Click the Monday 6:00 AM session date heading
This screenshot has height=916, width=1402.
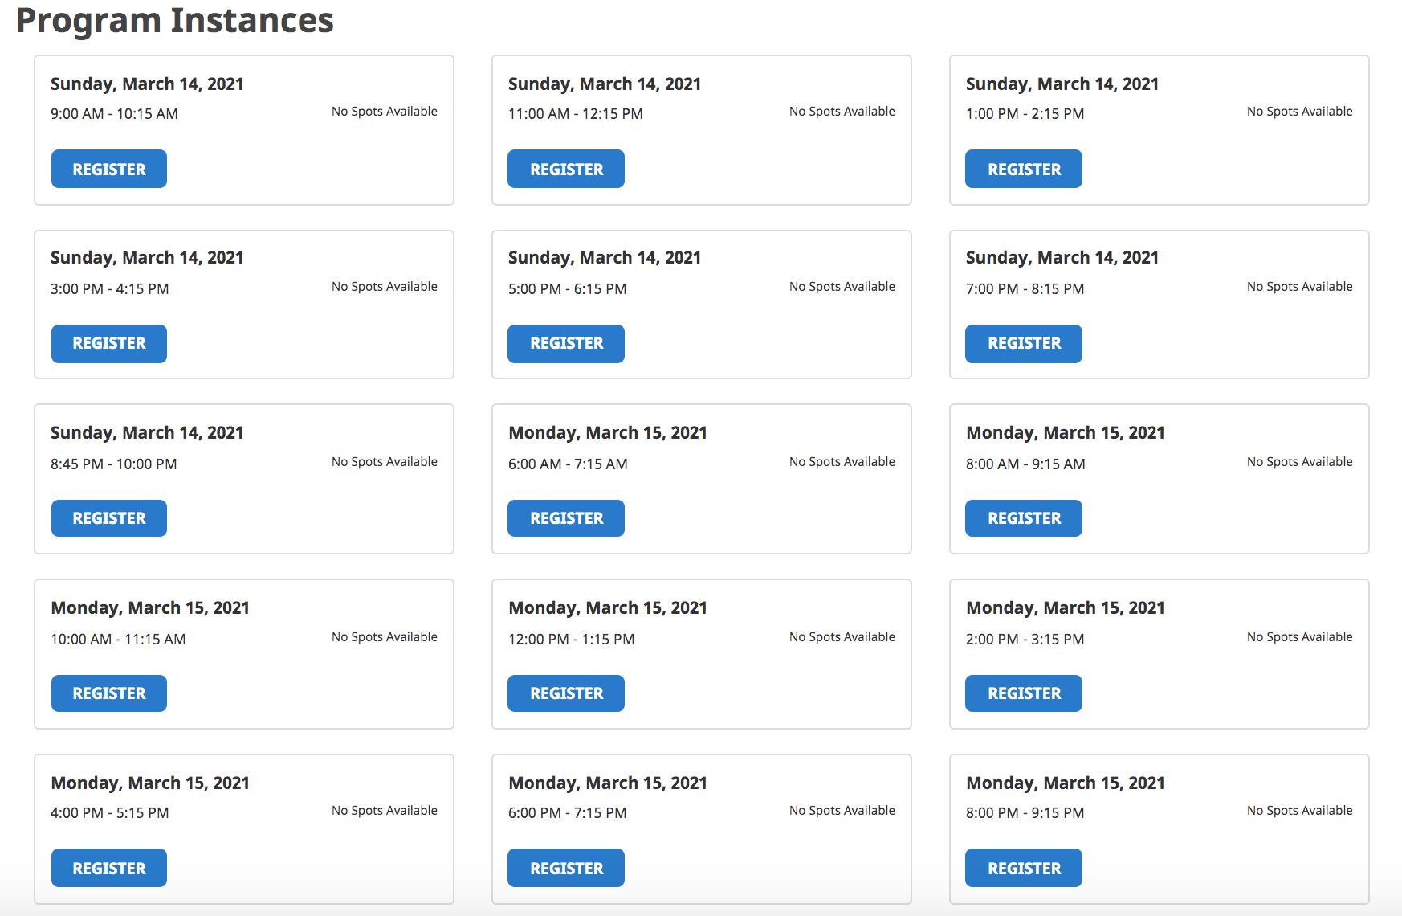point(608,433)
